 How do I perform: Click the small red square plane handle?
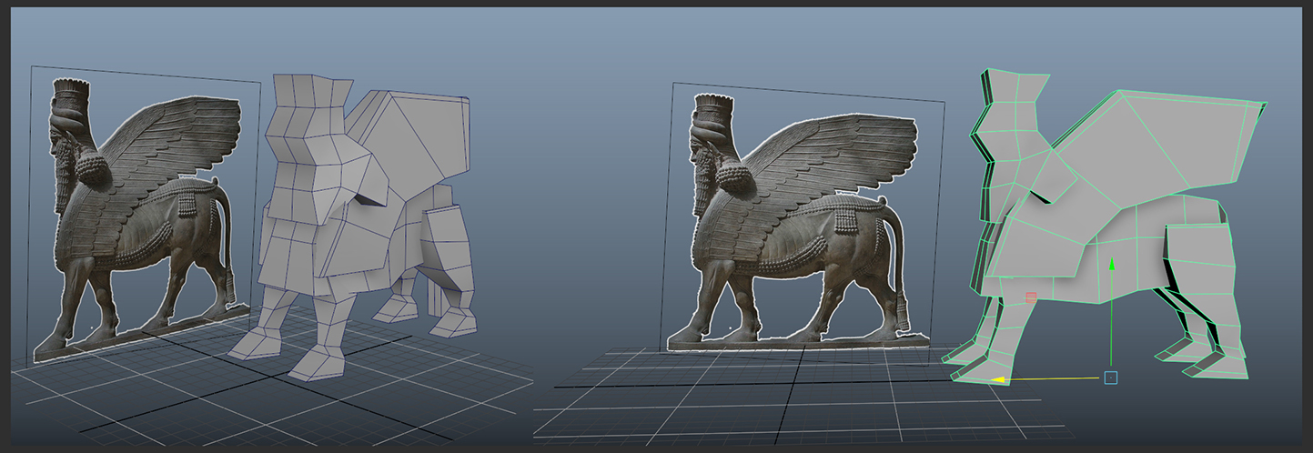click(1031, 297)
